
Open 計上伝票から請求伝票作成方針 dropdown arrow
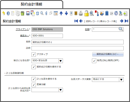pyautogui.click(x=61, y=90)
